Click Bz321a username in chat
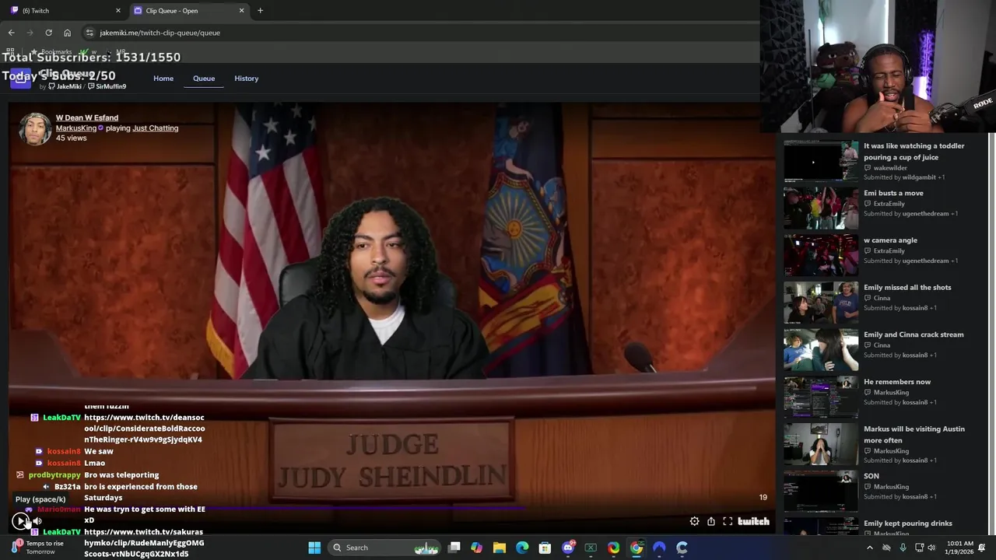Image resolution: width=996 pixels, height=560 pixels. pos(68,487)
